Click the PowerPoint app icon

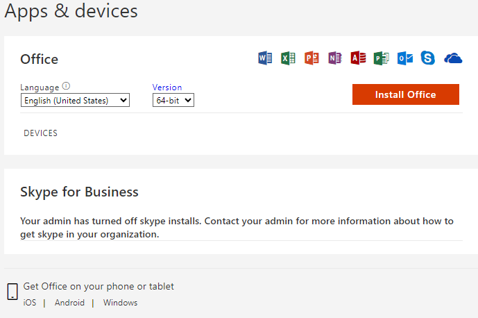[311, 58]
